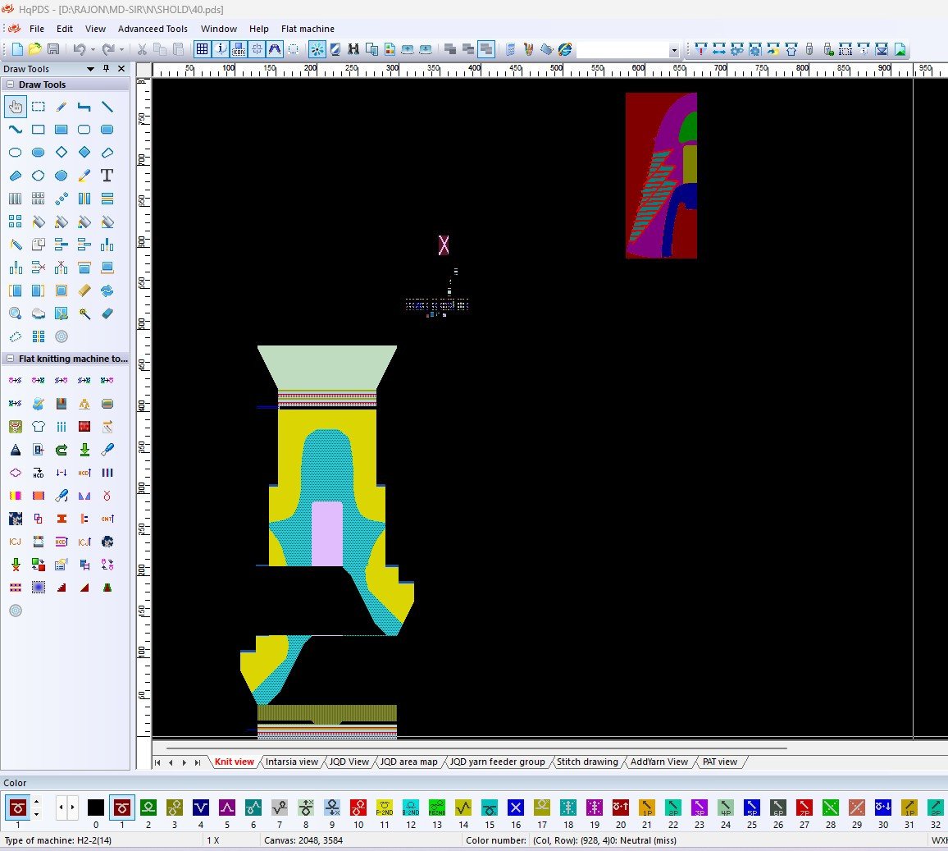
Task: Toggle the info display toolbar button
Action: coord(221,49)
